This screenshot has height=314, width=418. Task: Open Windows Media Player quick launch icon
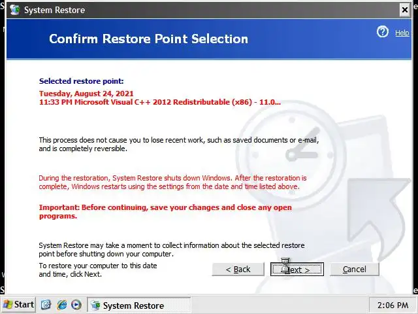point(76,305)
